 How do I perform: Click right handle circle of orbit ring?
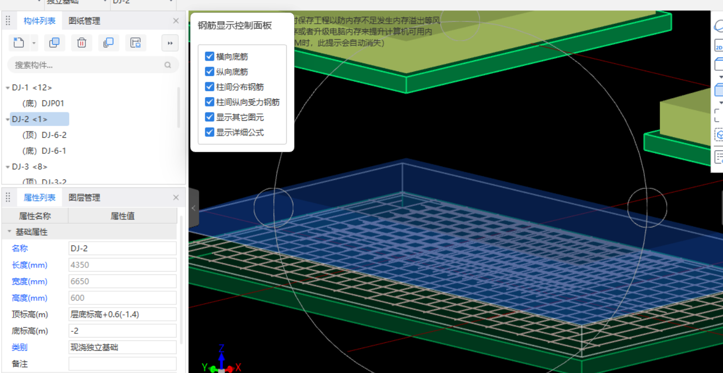click(647, 208)
